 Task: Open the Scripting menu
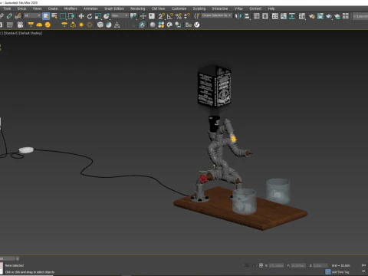click(x=199, y=8)
